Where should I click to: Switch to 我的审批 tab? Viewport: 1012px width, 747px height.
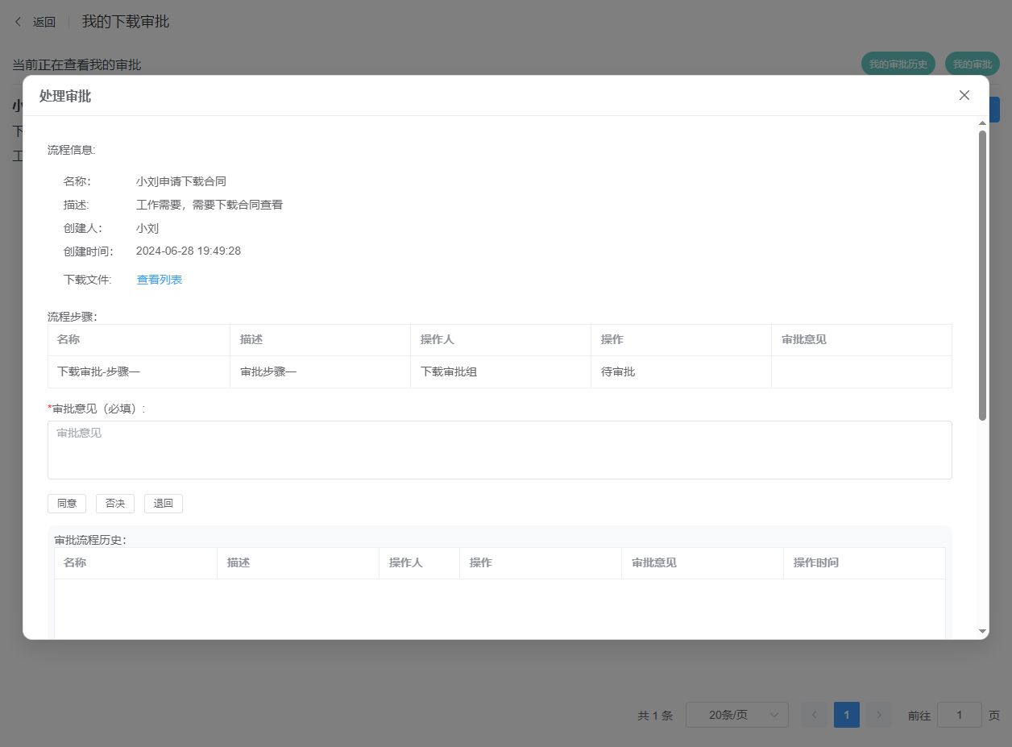point(972,64)
